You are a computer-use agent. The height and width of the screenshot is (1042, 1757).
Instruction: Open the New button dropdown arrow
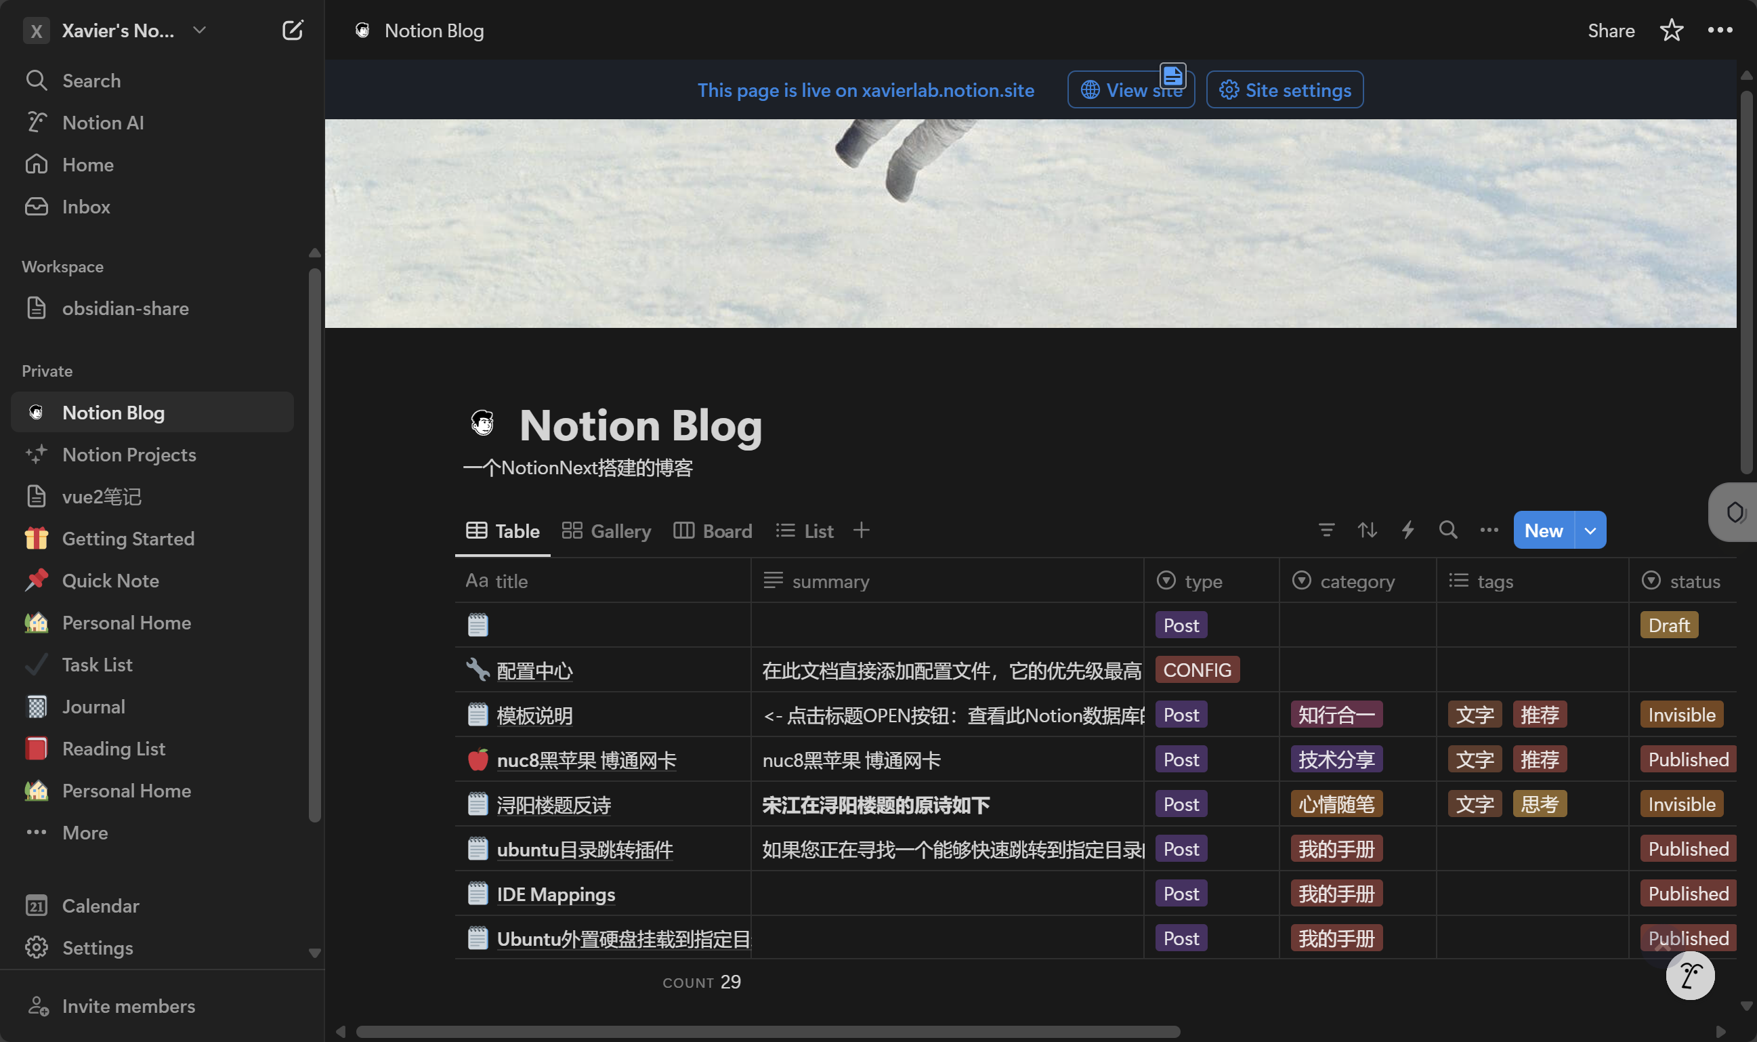(1590, 530)
